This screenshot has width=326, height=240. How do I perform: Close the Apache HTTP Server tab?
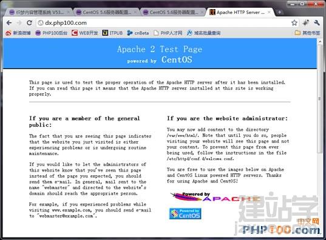point(269,12)
